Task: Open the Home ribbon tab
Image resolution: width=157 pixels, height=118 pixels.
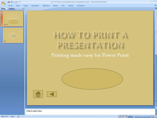Action: tap(10, 6)
